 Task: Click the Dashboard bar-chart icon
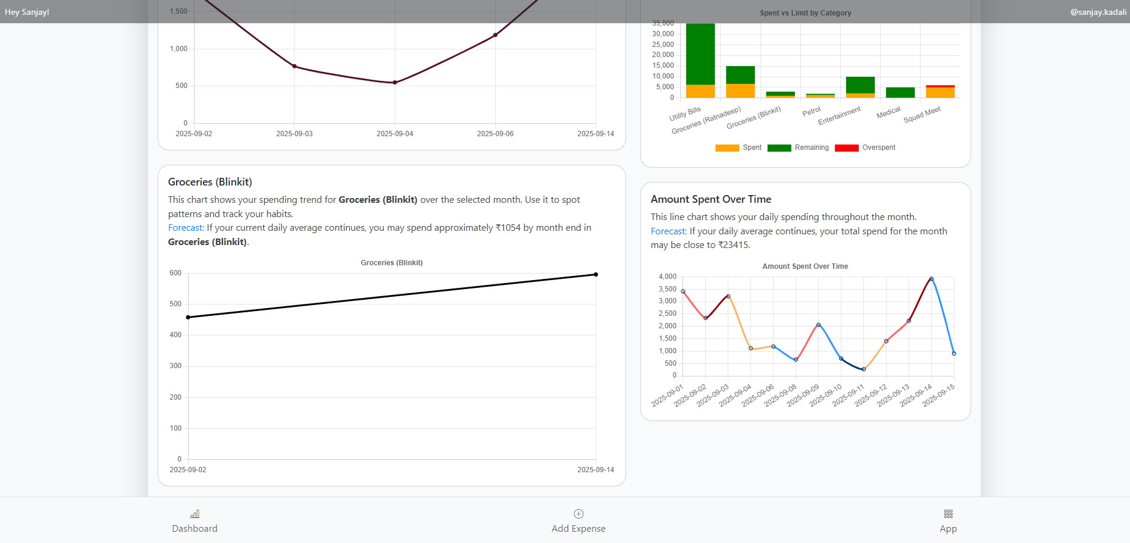click(x=195, y=514)
